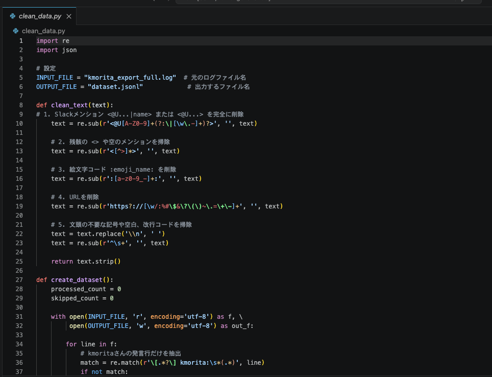Click the create_dataset function name
Image resolution: width=492 pixels, height=377 pixels.
[77, 280]
